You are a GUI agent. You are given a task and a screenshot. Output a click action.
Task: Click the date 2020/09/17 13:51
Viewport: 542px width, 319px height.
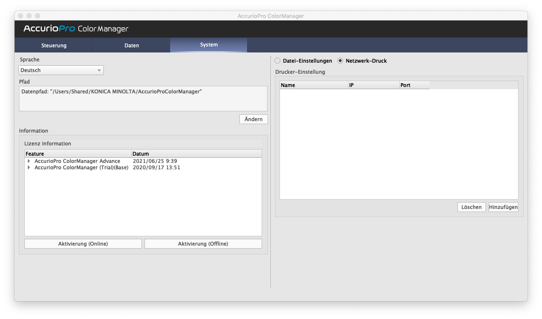click(156, 168)
